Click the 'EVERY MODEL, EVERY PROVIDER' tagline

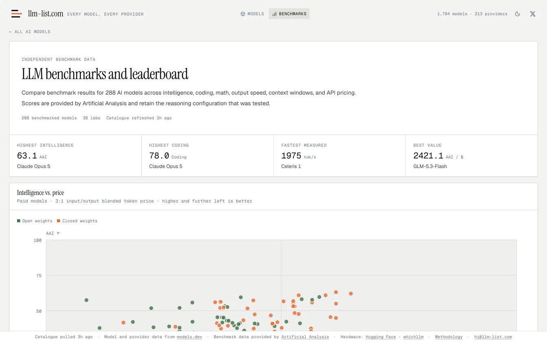tap(105, 14)
